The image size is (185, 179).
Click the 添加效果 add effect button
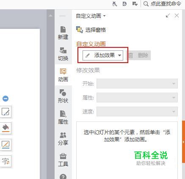(x=103, y=55)
